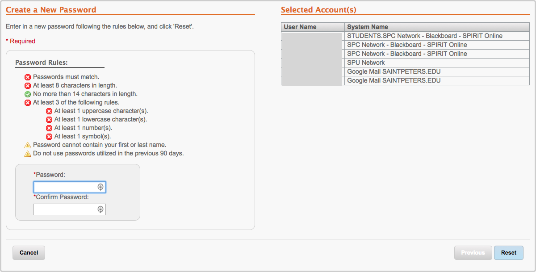Click the 'System Name' column header

437,27
